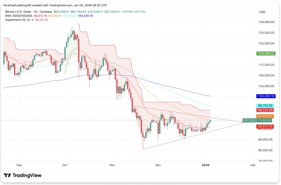The image size is (281, 185).
Task: Open the USD currency selector
Action: pyautogui.click(x=262, y=12)
